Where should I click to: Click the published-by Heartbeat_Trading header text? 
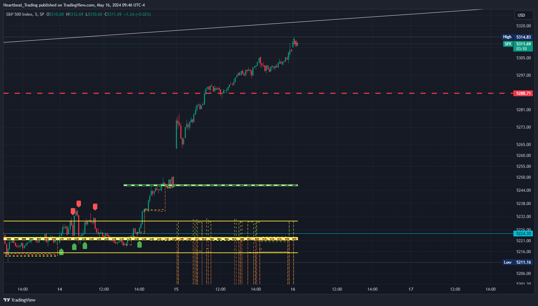click(x=74, y=5)
